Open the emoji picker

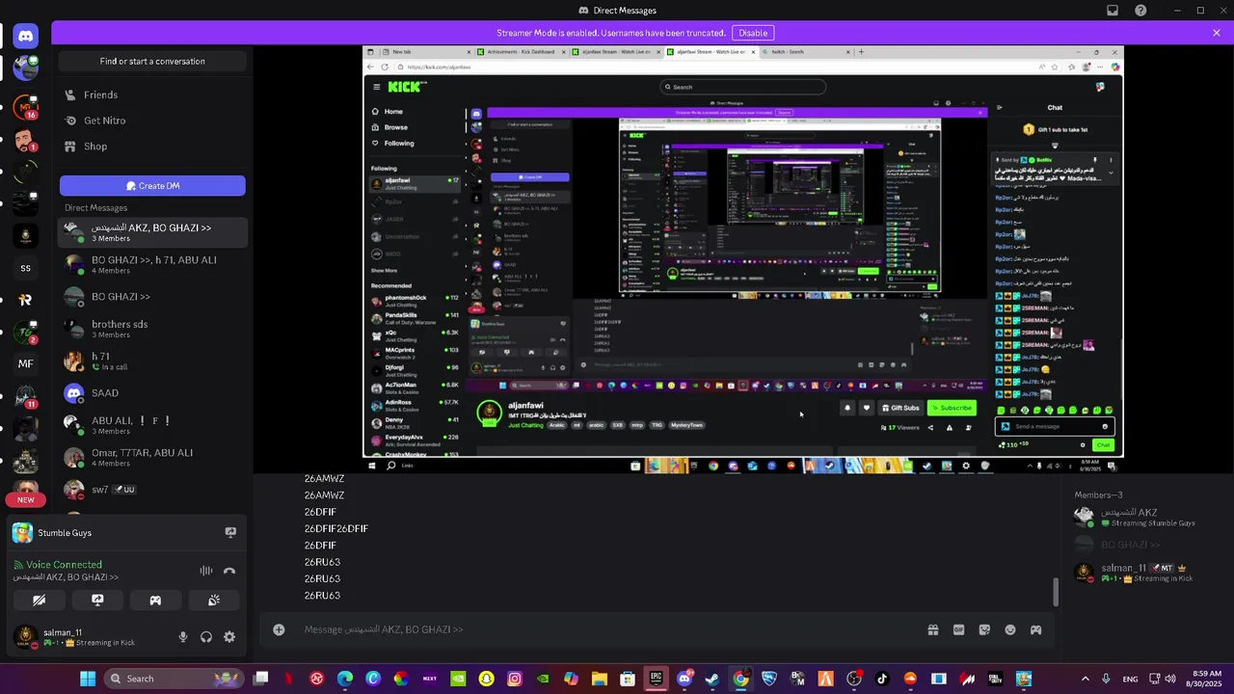tap(1010, 629)
